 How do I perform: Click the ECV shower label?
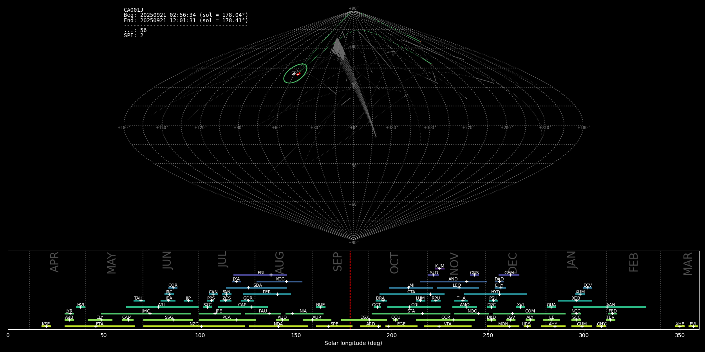587,285
